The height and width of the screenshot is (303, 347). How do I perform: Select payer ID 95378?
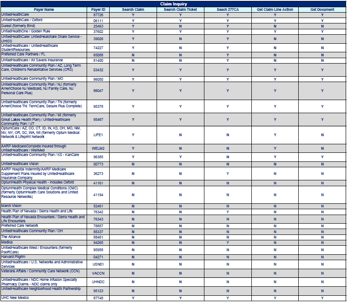(x=98, y=106)
